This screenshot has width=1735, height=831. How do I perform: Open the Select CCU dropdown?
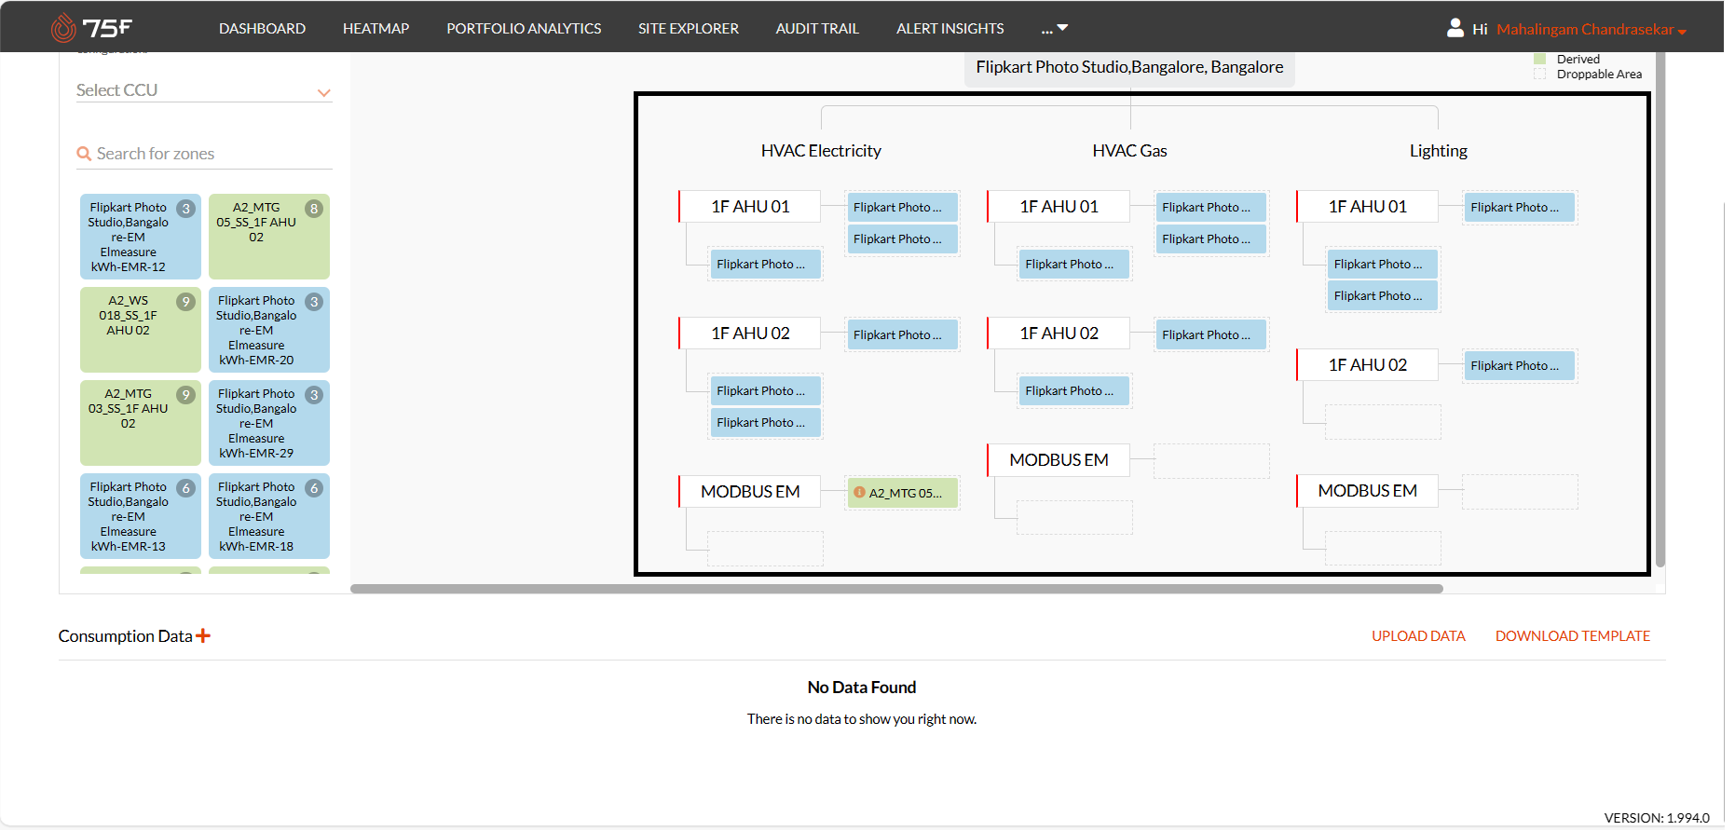(204, 90)
